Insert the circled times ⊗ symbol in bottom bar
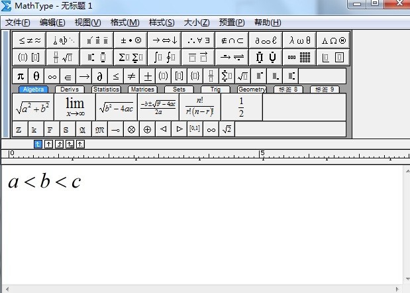This screenshot has width=410, height=293. 131,129
